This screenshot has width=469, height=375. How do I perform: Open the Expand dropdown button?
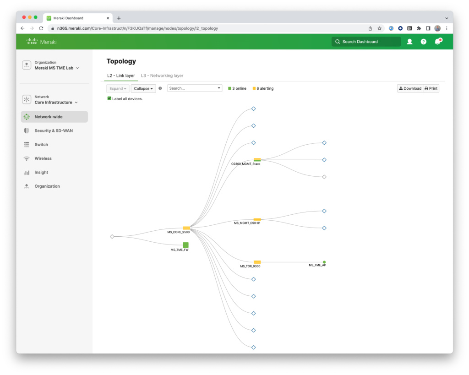tap(118, 88)
